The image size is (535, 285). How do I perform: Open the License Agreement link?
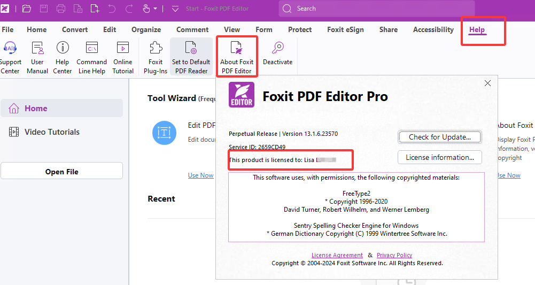[x=337, y=255]
